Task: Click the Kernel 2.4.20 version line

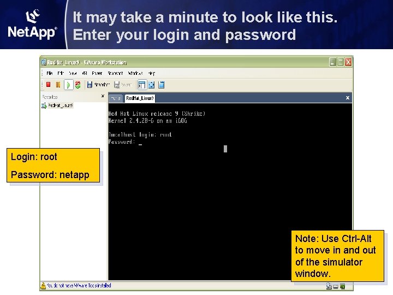Action: 147,121
